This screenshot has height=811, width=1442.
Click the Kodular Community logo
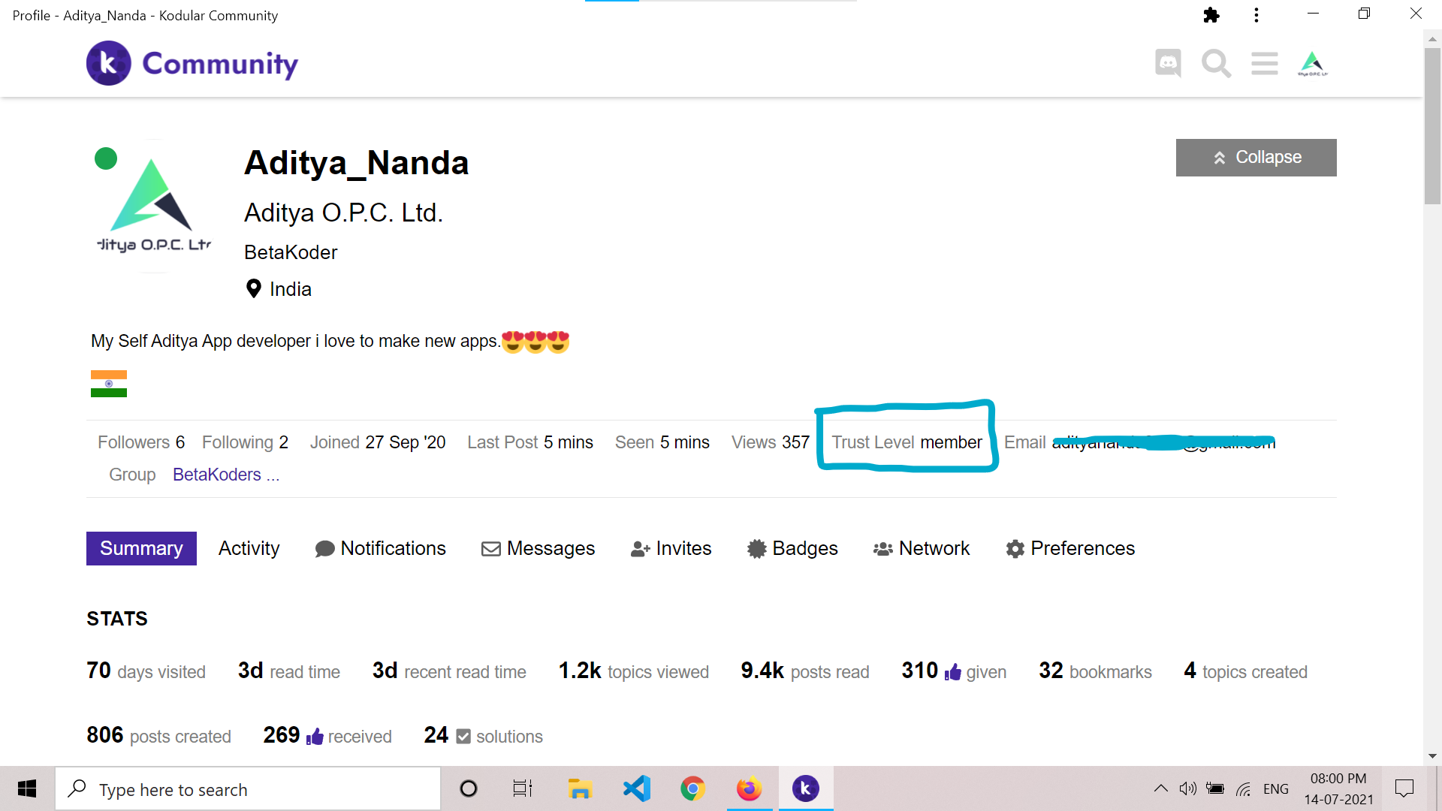pos(192,64)
